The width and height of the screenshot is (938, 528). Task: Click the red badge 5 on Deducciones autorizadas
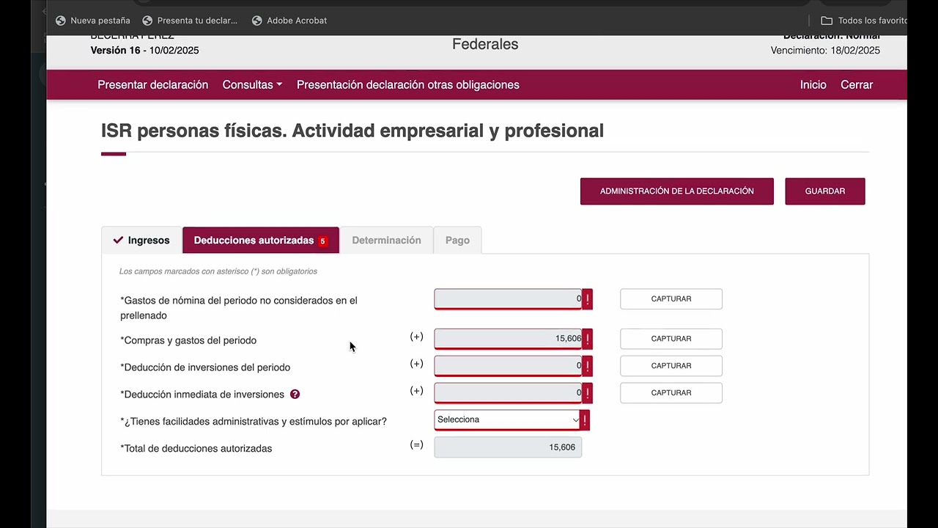(x=322, y=241)
